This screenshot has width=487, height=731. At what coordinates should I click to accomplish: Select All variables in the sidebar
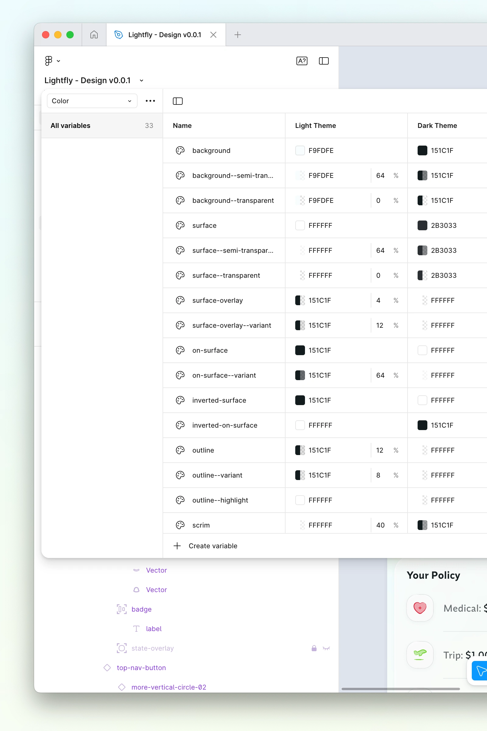coord(71,125)
